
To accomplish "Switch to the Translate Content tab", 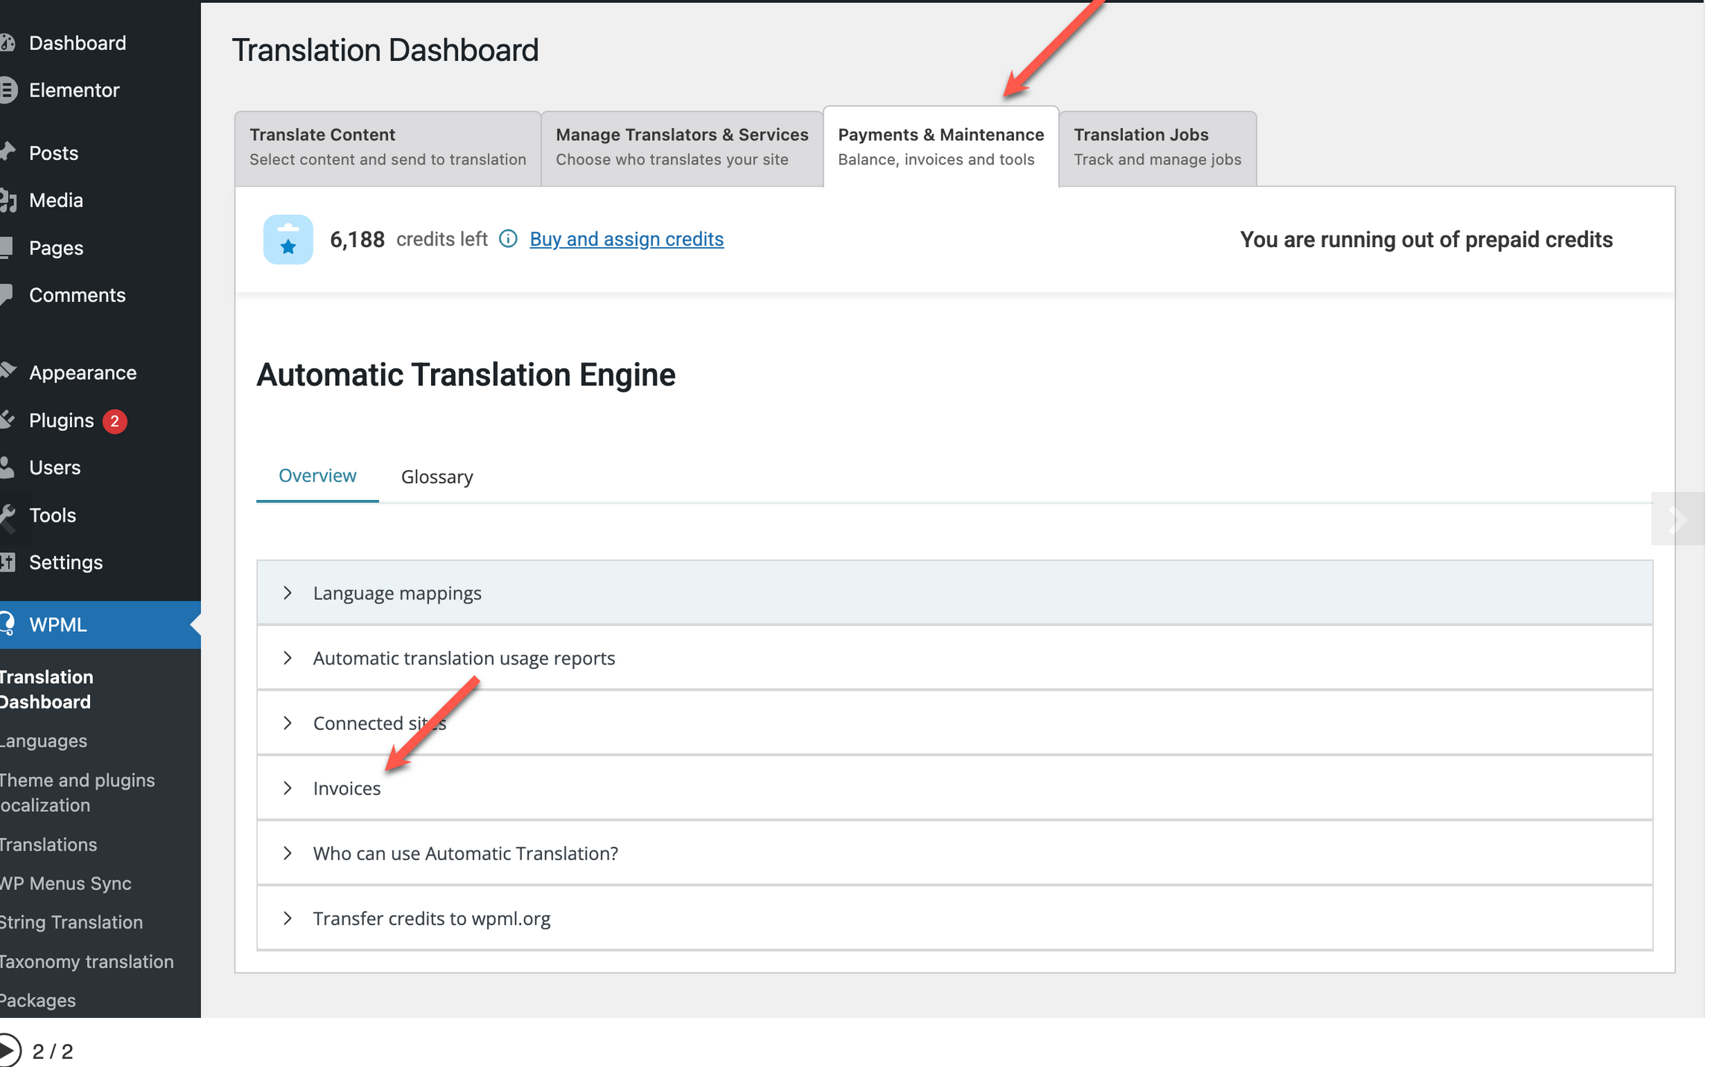I will pos(387,147).
